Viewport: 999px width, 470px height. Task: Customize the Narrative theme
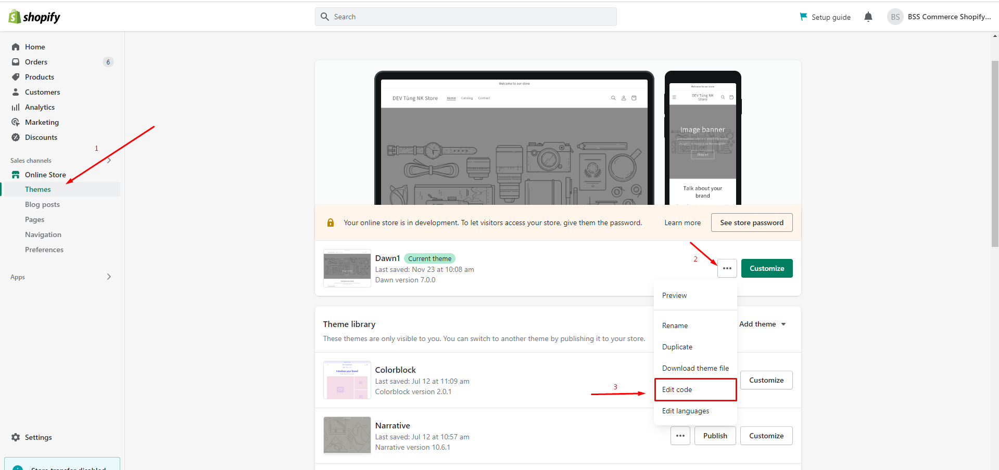[766, 436]
